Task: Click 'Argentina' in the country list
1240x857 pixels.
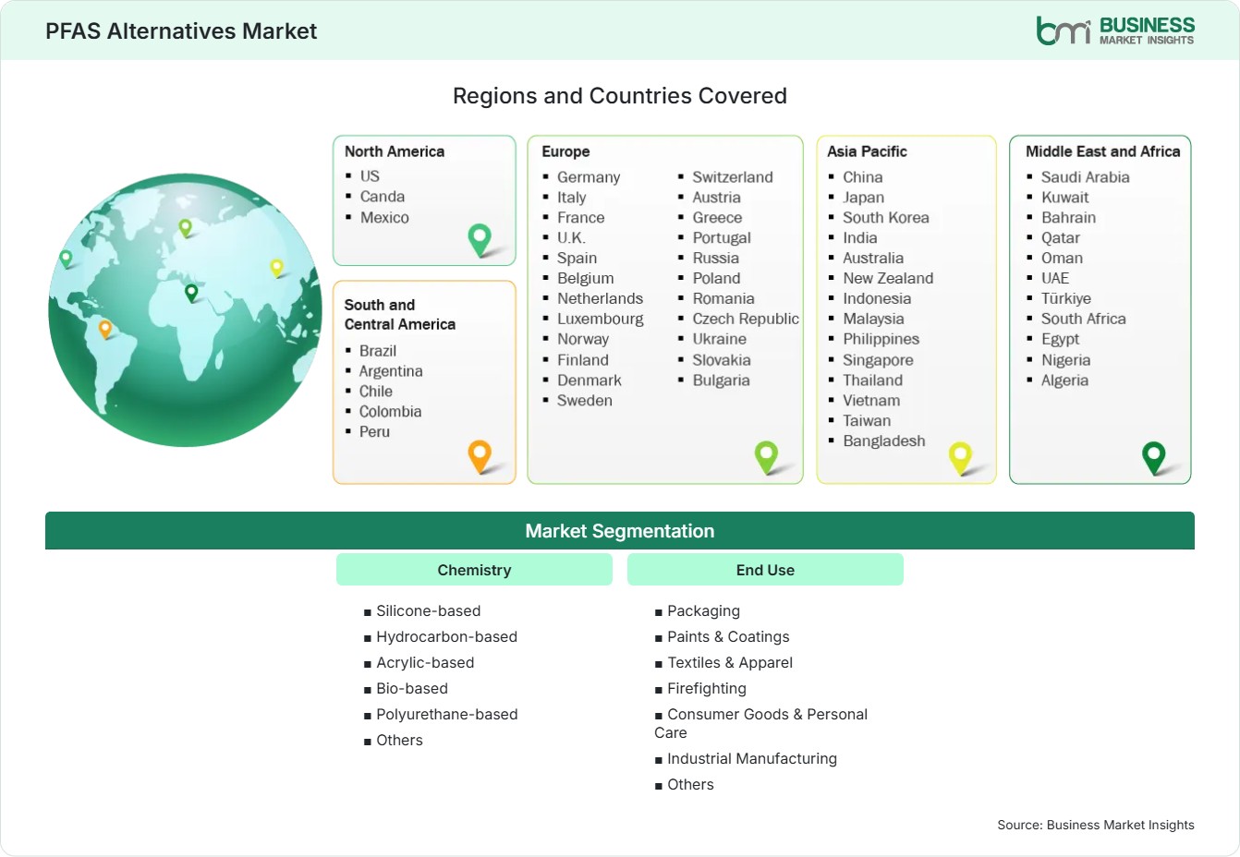Action: pyautogui.click(x=391, y=371)
